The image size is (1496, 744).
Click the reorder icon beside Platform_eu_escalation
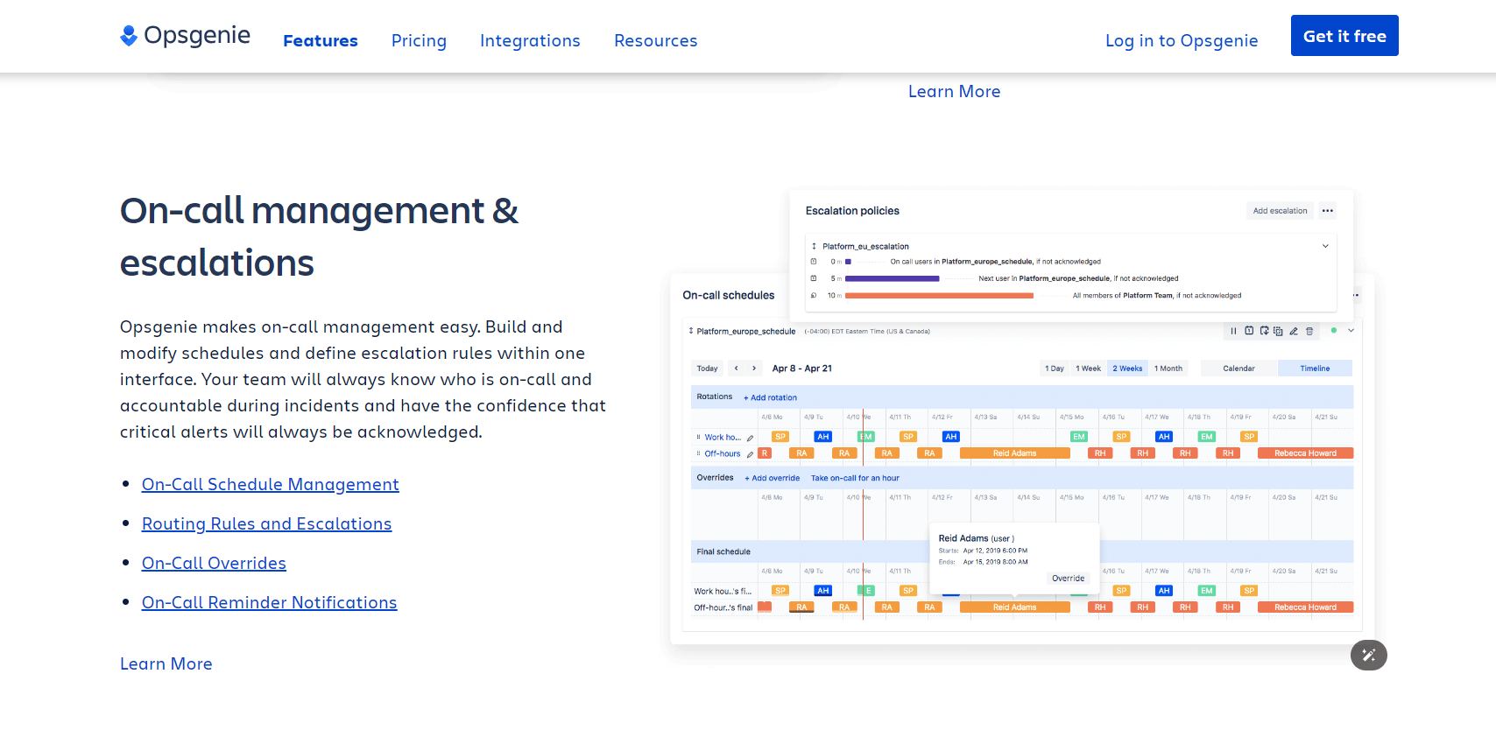(814, 246)
